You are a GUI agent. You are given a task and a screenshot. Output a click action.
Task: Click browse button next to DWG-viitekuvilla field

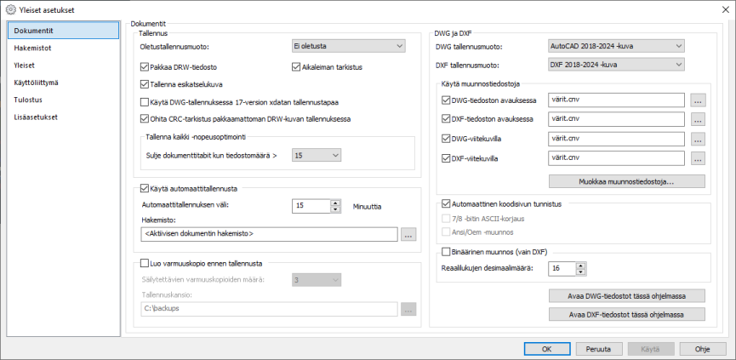point(699,139)
